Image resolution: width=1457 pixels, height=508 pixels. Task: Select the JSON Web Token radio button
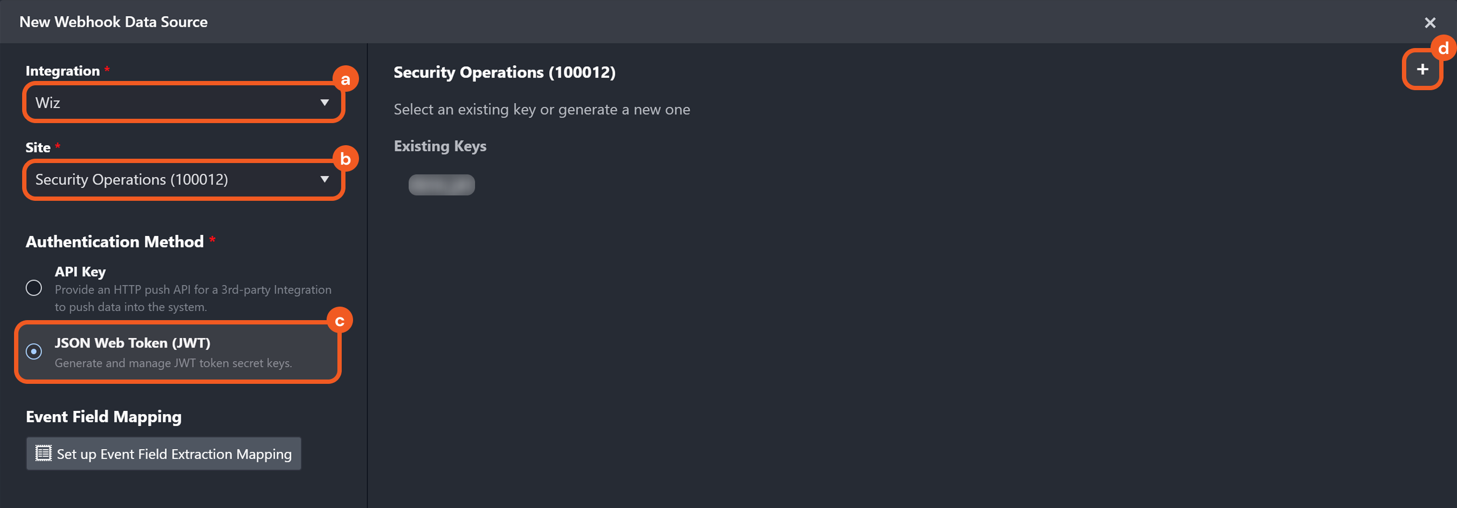34,351
